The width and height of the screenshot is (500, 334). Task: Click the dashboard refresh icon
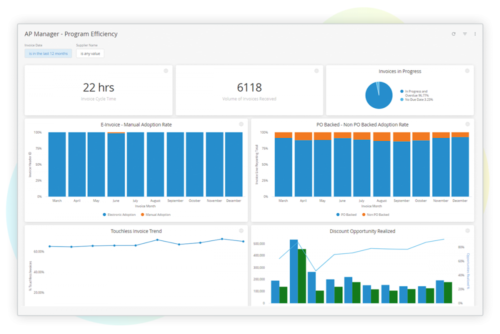pos(453,34)
